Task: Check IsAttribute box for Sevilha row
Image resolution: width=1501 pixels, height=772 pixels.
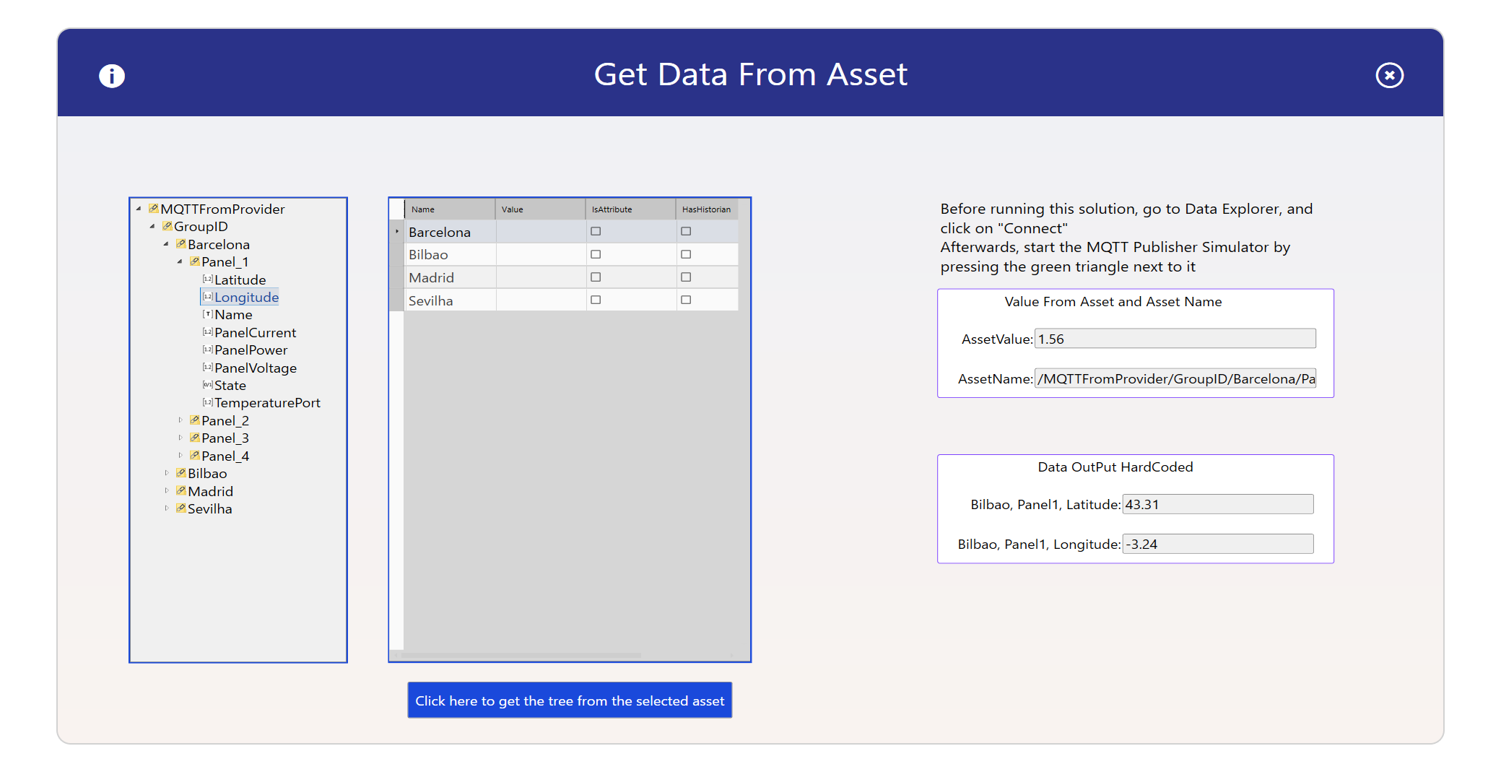Action: click(596, 300)
